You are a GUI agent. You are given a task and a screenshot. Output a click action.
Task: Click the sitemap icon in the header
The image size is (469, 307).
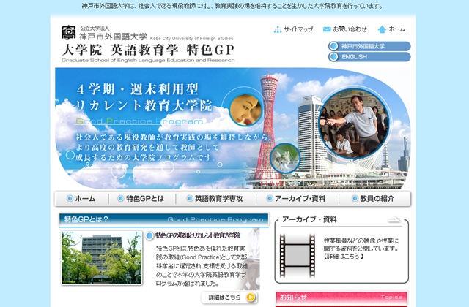(278, 29)
